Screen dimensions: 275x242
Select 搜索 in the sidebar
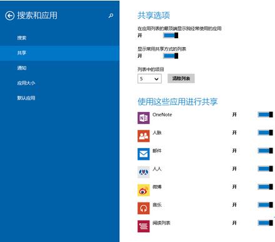point(59,38)
